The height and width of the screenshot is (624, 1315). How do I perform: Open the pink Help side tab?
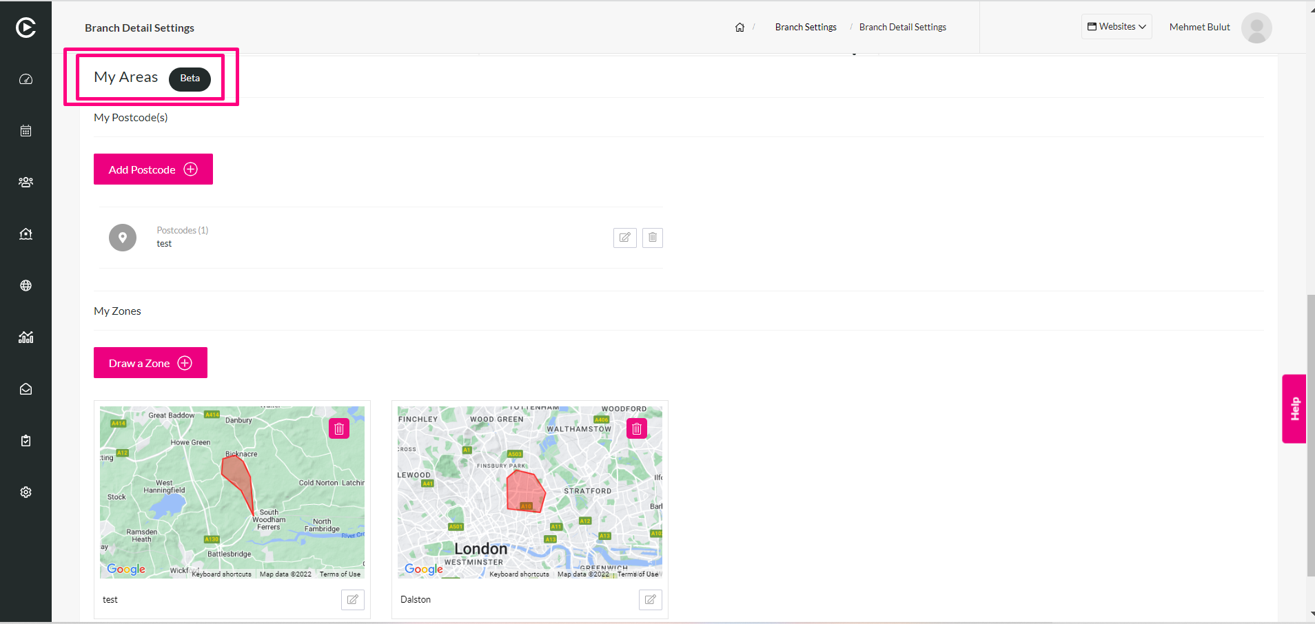coord(1294,409)
